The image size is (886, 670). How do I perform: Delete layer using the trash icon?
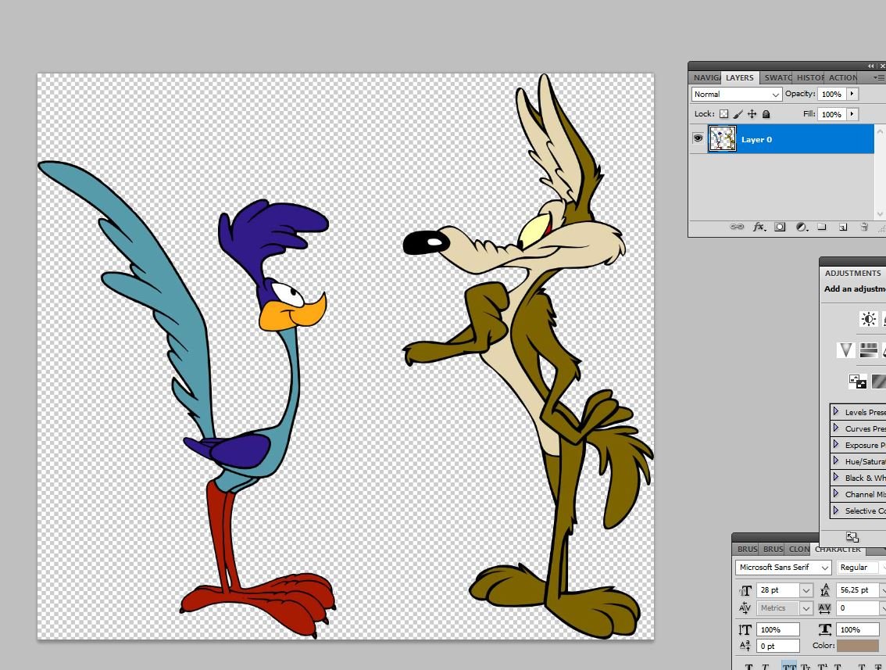pyautogui.click(x=864, y=227)
